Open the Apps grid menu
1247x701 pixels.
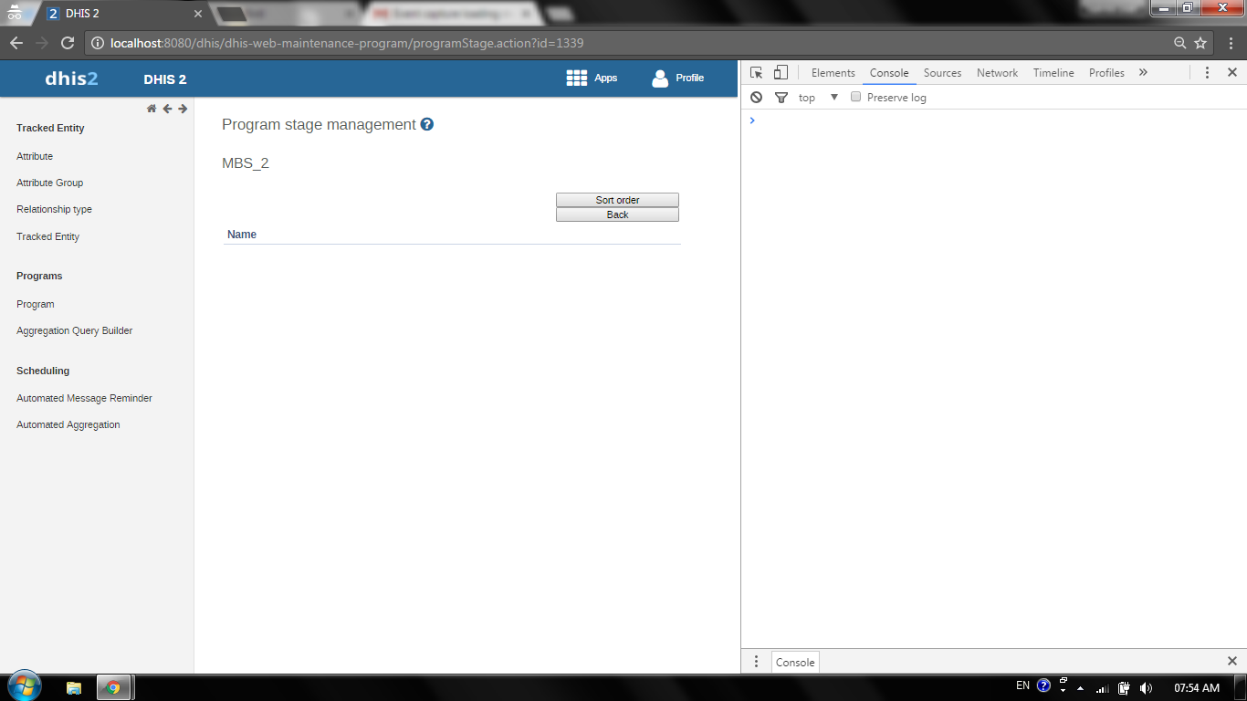(592, 78)
